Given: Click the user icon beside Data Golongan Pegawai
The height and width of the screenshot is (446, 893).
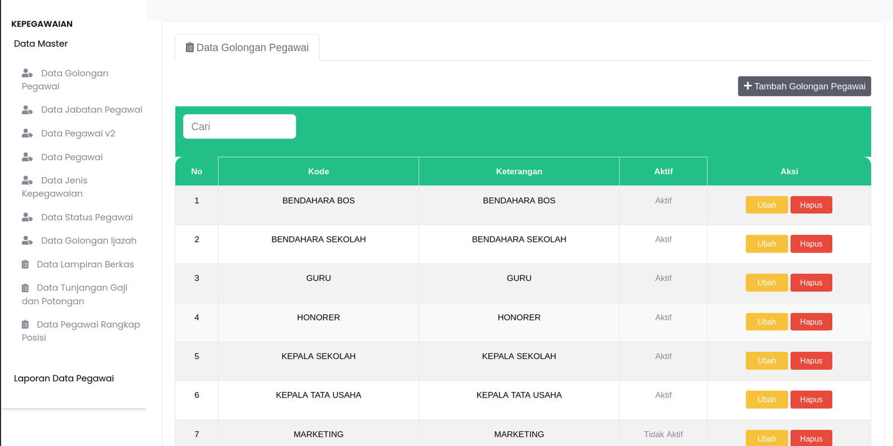Looking at the screenshot, I should (27, 73).
